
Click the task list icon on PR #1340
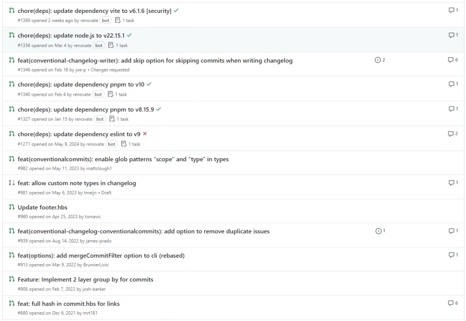110,94
